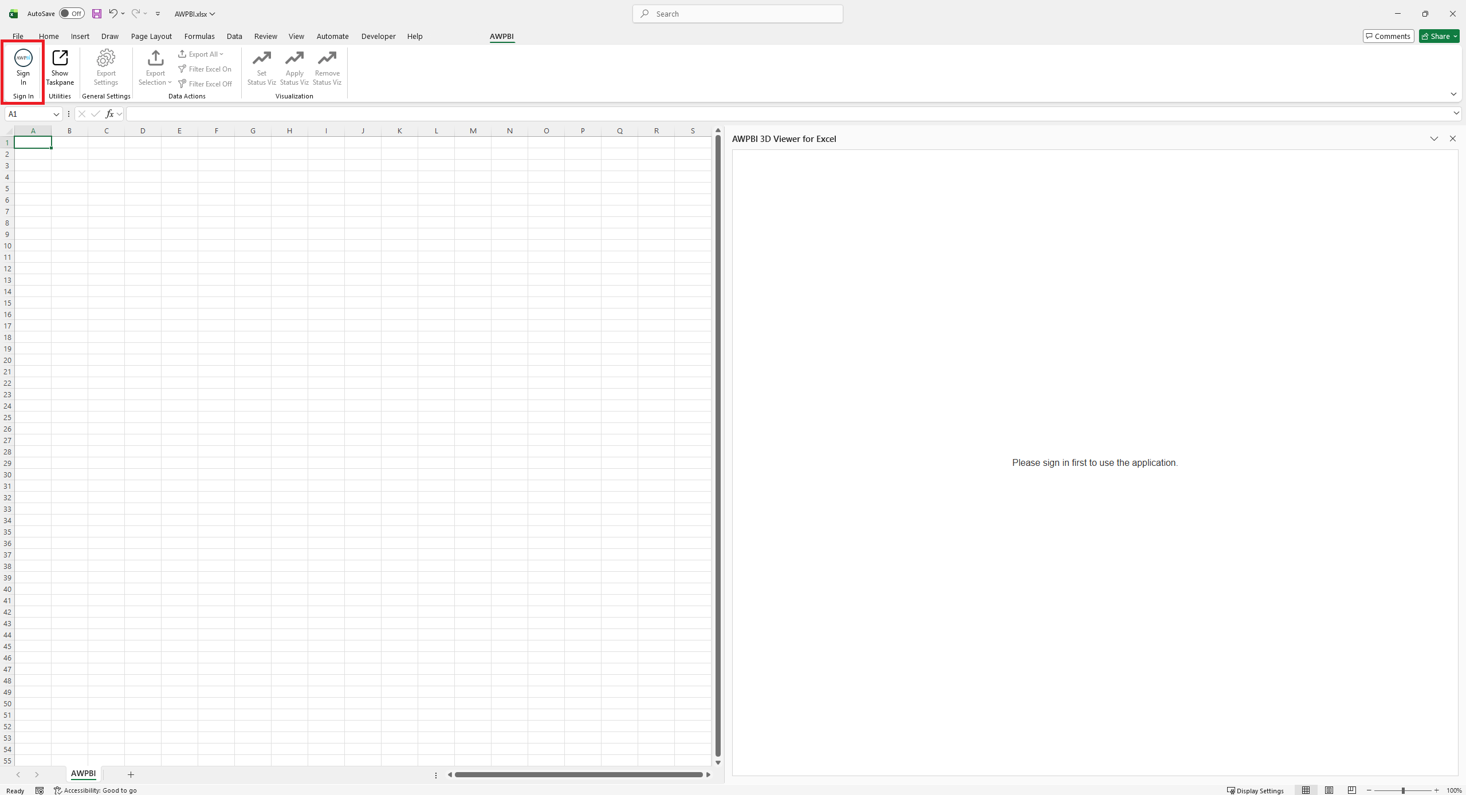Click the vertical scrollbar down arrow
The height and width of the screenshot is (795, 1466).
(718, 762)
